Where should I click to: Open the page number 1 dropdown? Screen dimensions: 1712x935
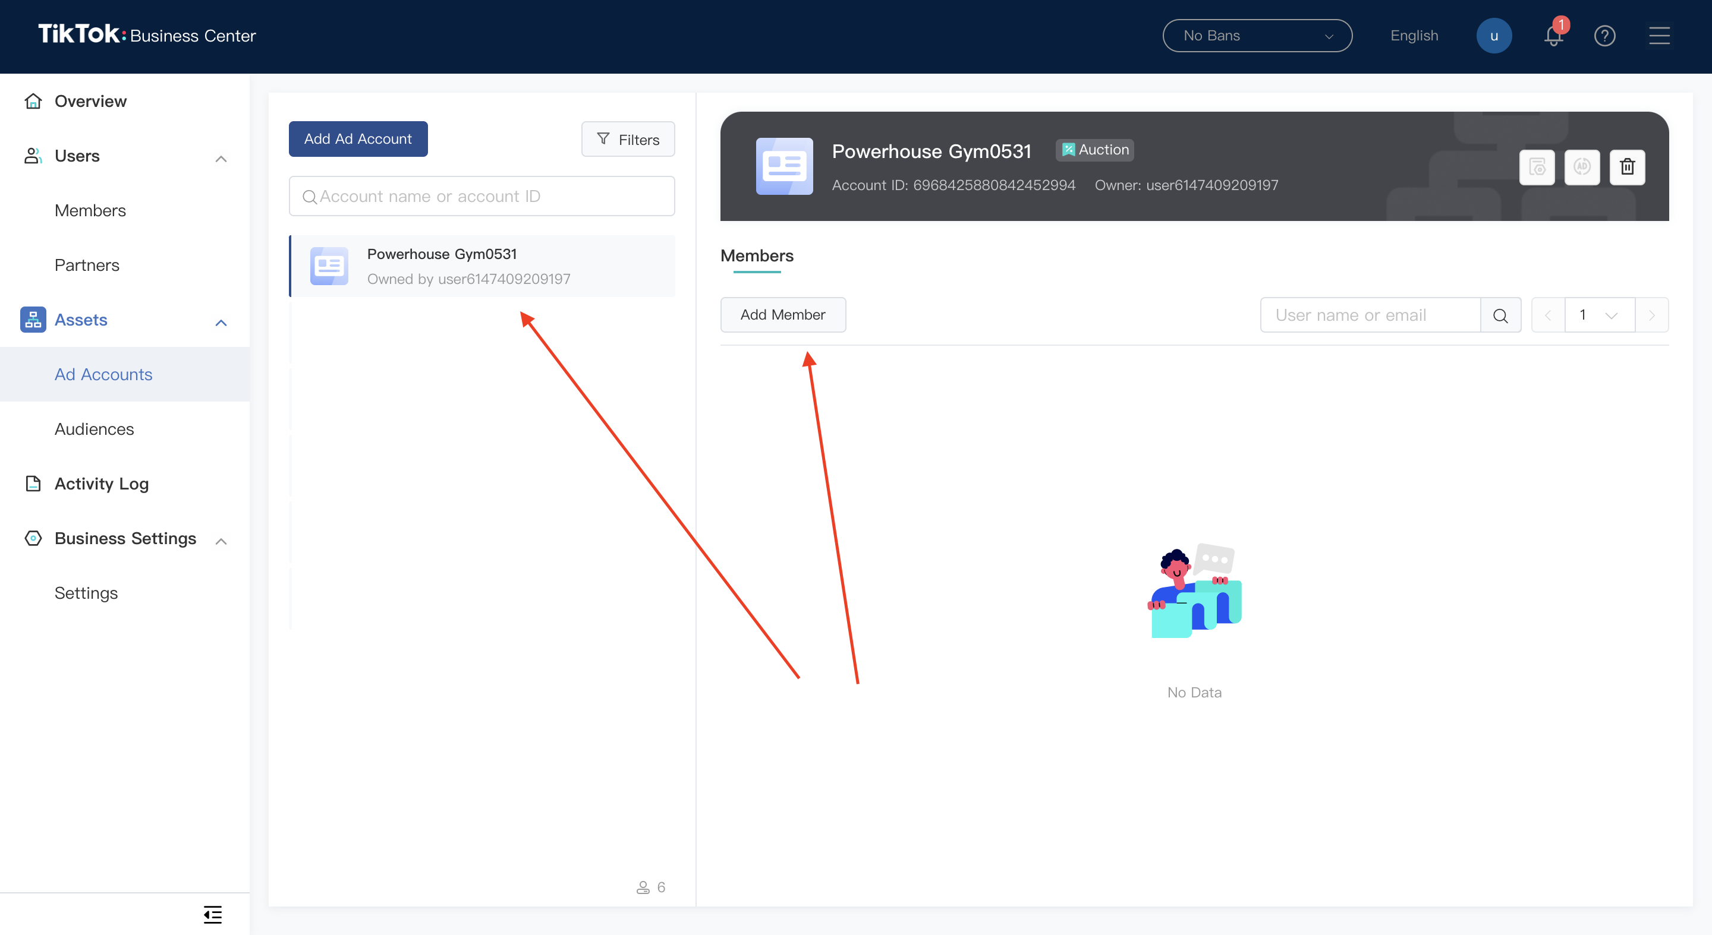(1599, 315)
